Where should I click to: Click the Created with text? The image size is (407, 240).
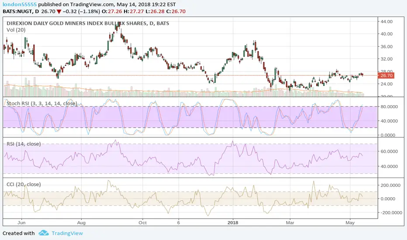coord(18,233)
